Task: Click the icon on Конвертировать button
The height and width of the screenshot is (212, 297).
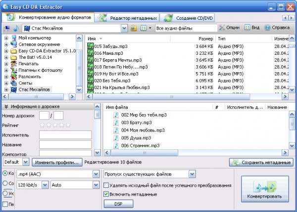Action: pyautogui.click(x=265, y=186)
